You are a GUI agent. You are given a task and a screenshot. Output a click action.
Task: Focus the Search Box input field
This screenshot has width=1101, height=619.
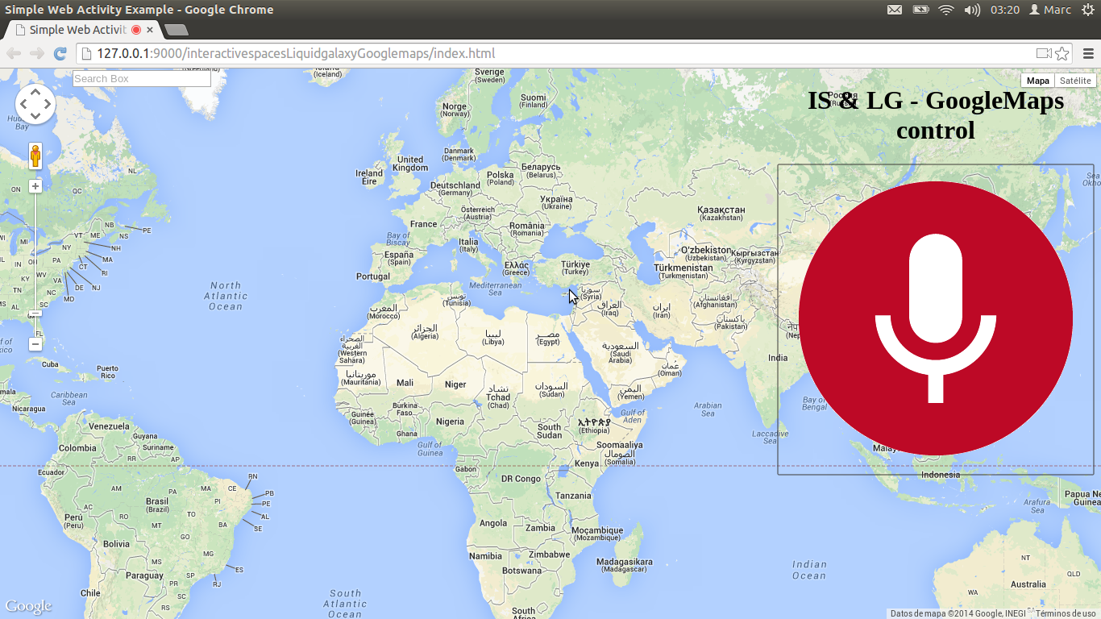(x=142, y=79)
